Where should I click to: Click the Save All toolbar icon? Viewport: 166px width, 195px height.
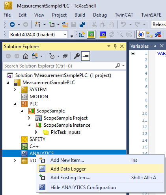click(82, 24)
